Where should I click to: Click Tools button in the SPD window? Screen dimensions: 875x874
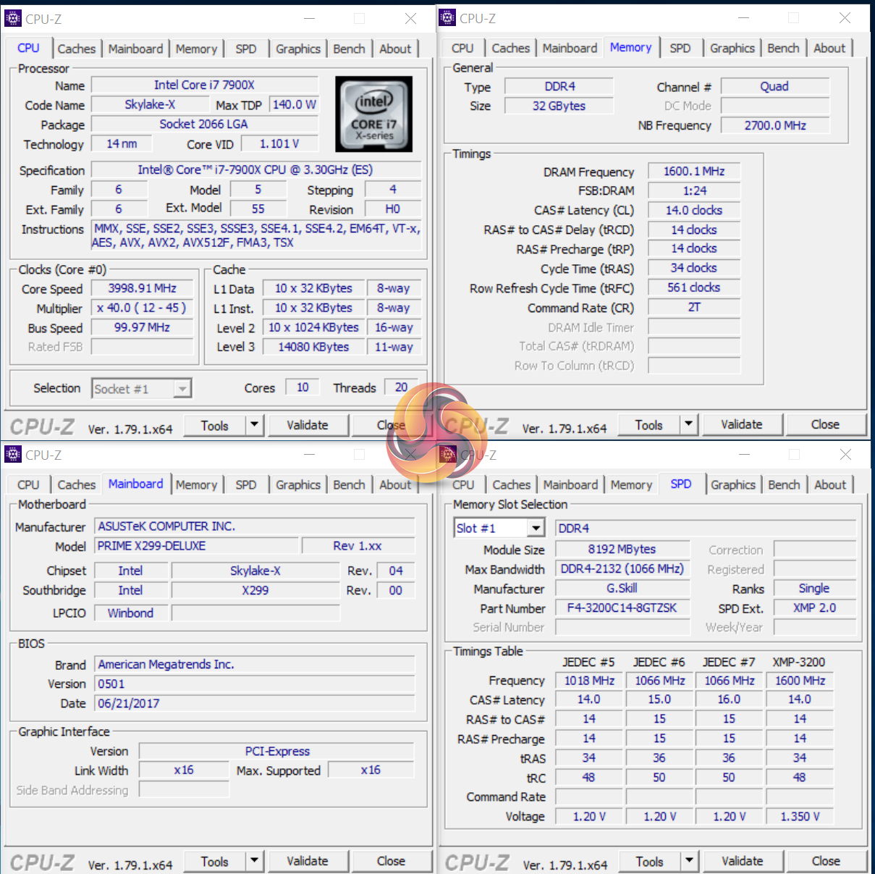(x=650, y=861)
